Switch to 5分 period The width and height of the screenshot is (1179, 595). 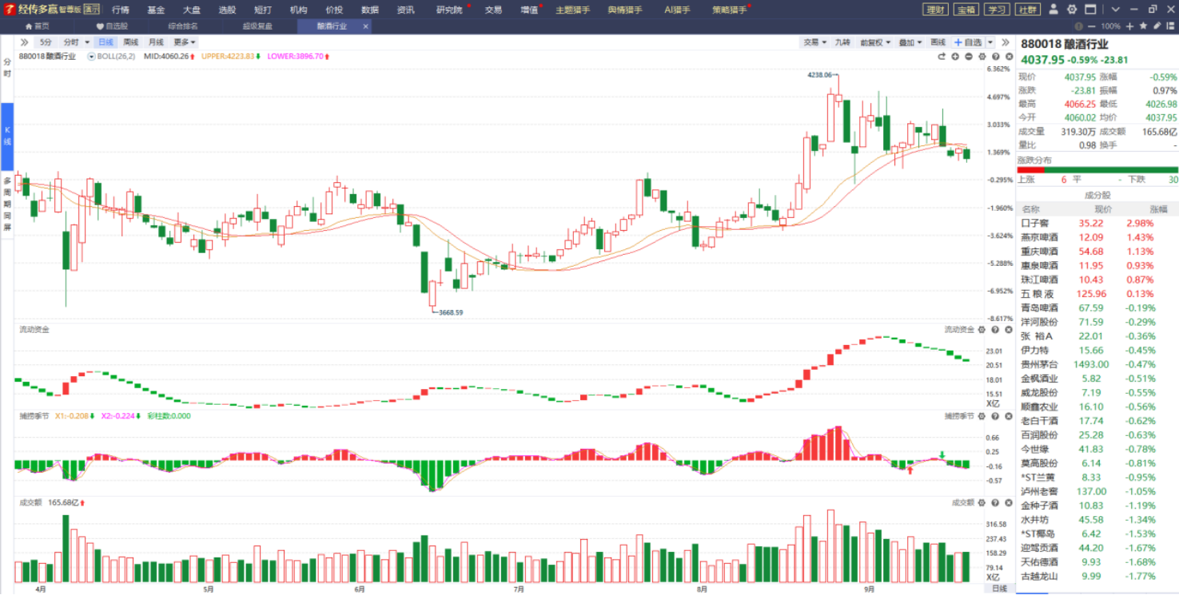(x=46, y=42)
